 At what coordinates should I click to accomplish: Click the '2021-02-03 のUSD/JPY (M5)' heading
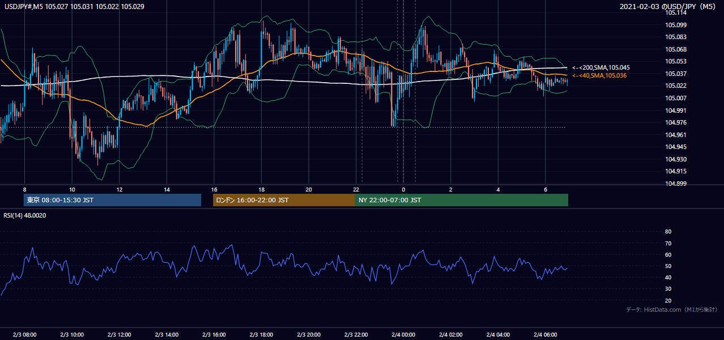pos(668,7)
